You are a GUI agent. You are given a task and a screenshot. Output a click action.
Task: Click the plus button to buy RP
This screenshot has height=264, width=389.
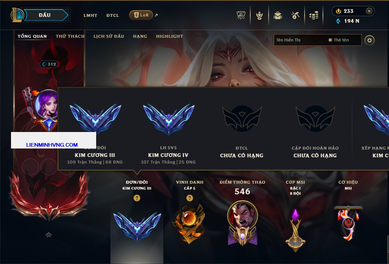coord(369,11)
